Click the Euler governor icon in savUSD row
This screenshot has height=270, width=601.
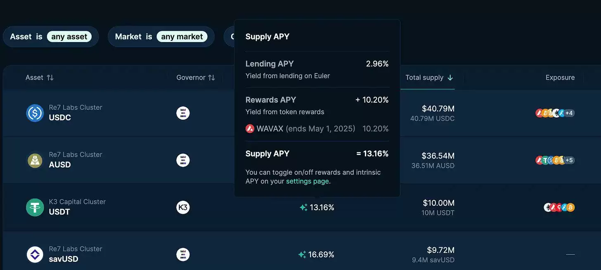tap(183, 255)
